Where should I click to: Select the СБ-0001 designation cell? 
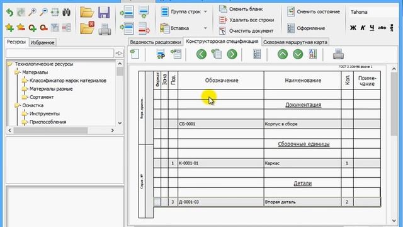(x=221, y=124)
